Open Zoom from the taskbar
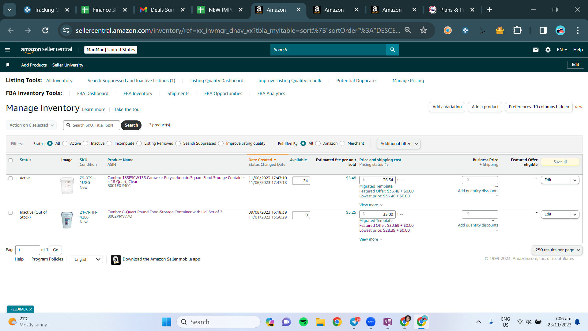The width and height of the screenshot is (588, 331). pos(371,322)
